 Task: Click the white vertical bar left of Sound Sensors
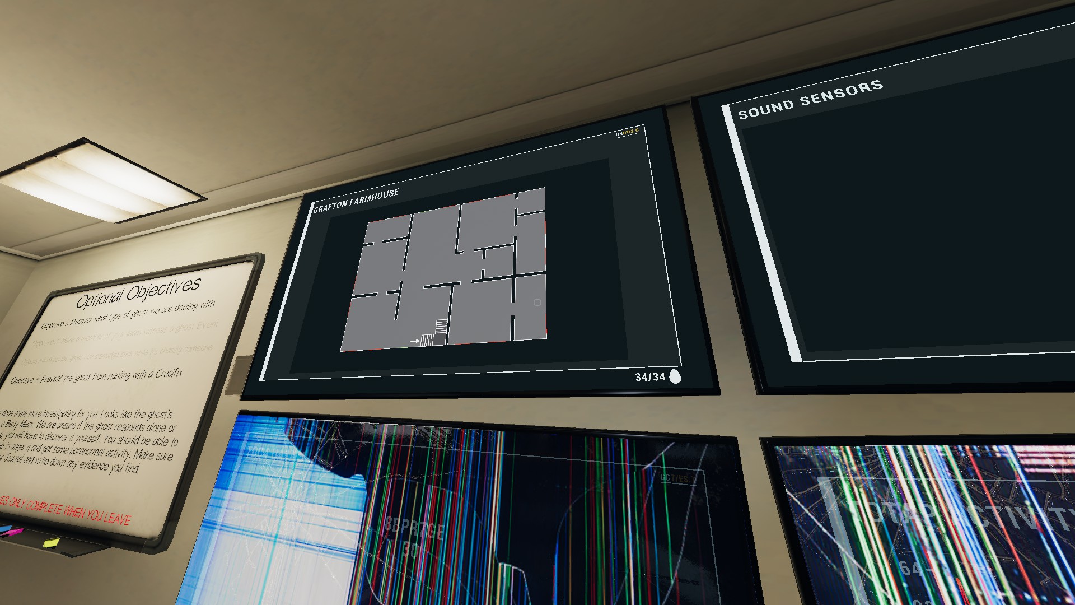764,235
